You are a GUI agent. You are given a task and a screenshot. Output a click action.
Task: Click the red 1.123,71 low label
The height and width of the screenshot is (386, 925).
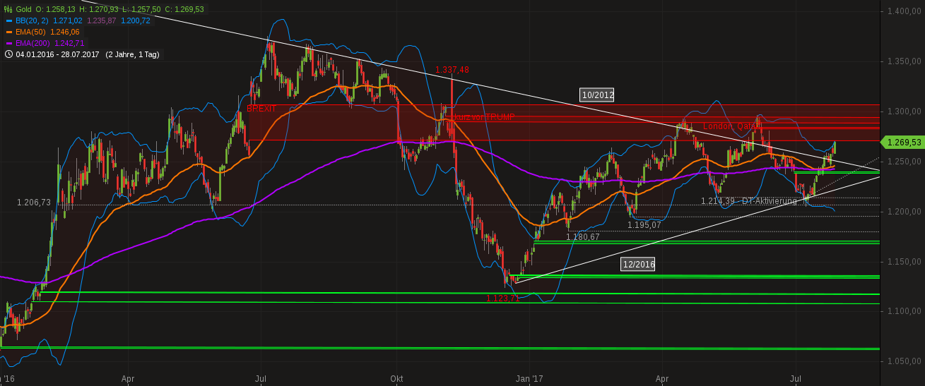[x=503, y=298]
